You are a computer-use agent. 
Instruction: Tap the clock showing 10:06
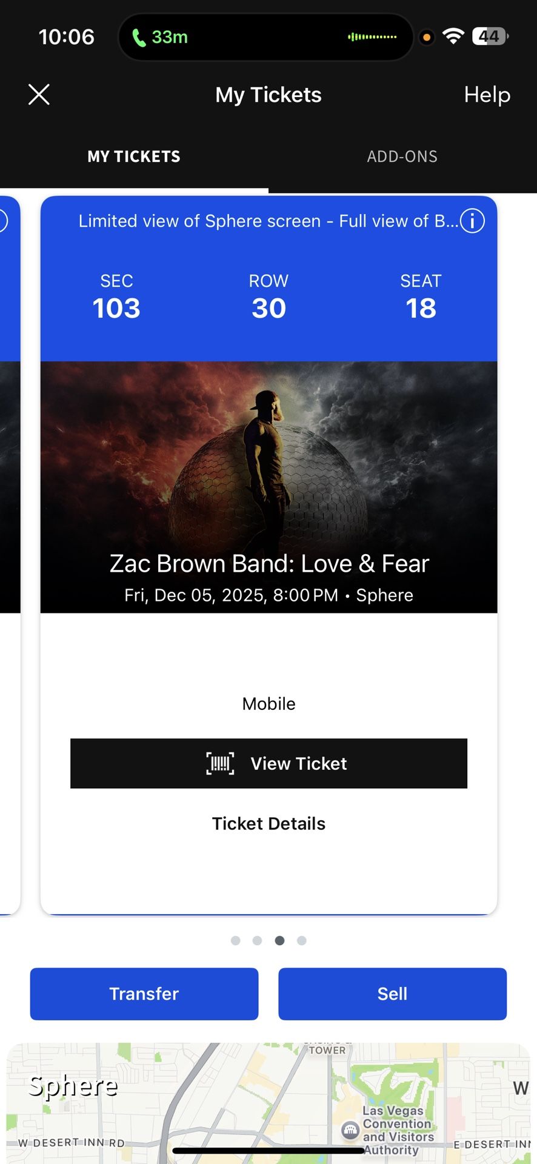pyautogui.click(x=65, y=36)
